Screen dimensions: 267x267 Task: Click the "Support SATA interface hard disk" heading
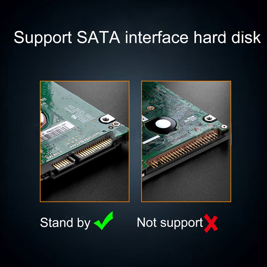click(x=137, y=37)
